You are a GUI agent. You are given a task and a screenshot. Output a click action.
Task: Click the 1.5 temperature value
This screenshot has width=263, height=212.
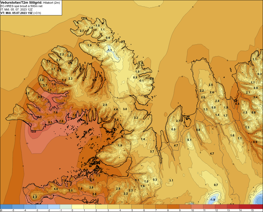245,112
